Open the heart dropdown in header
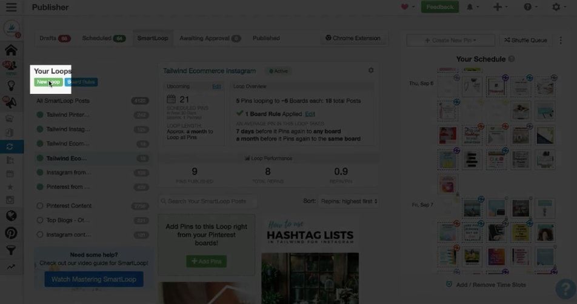 pyautogui.click(x=408, y=7)
